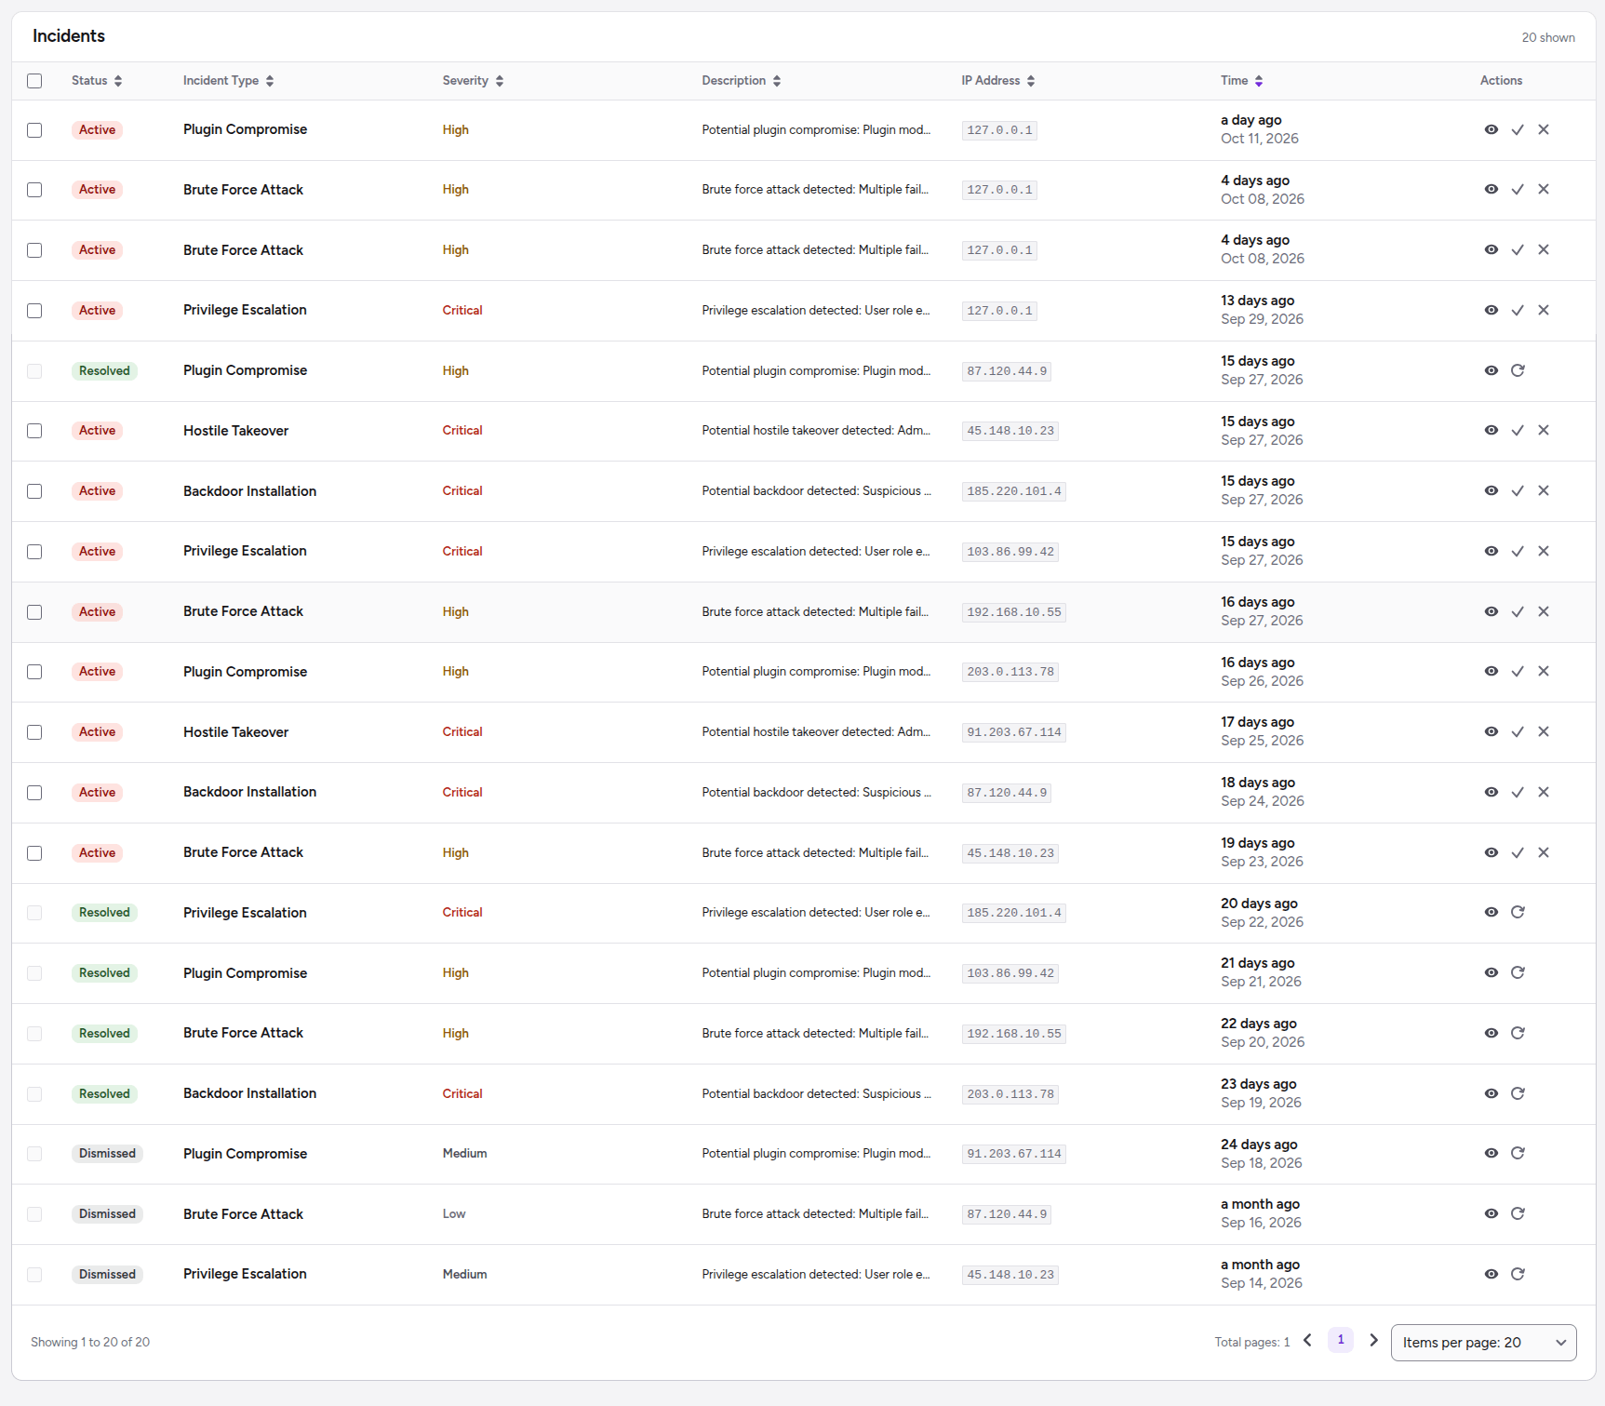Click the Resolved badge on the Sep 21 row
This screenshot has width=1605, height=1406.
click(x=104, y=972)
